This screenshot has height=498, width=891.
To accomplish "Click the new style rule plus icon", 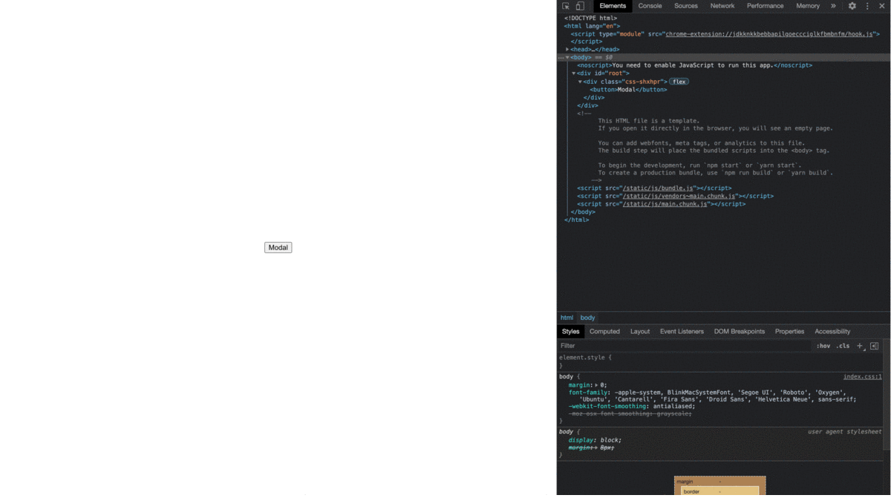I will (859, 346).
